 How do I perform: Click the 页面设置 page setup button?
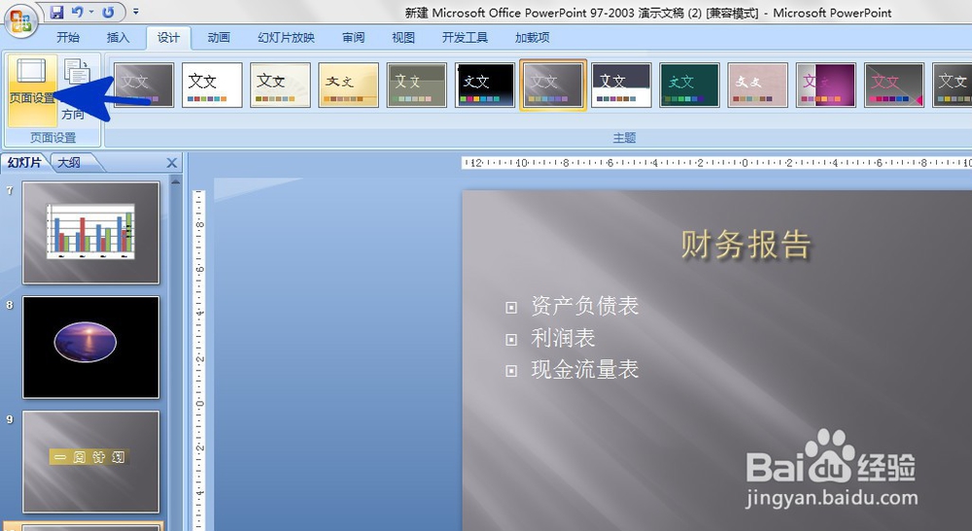click(x=32, y=89)
